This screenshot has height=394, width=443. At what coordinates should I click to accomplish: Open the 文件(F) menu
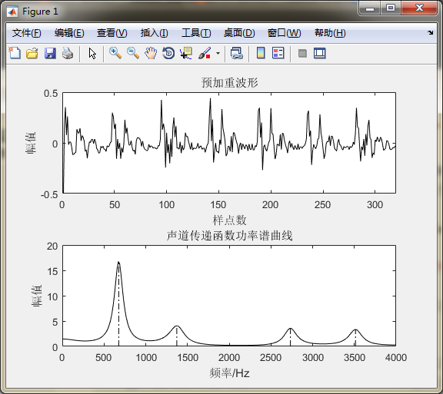coord(27,33)
